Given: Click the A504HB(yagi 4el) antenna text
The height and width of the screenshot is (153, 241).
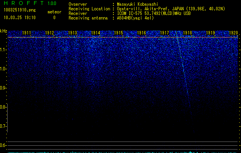Looking at the screenshot, I should click(x=135, y=18).
